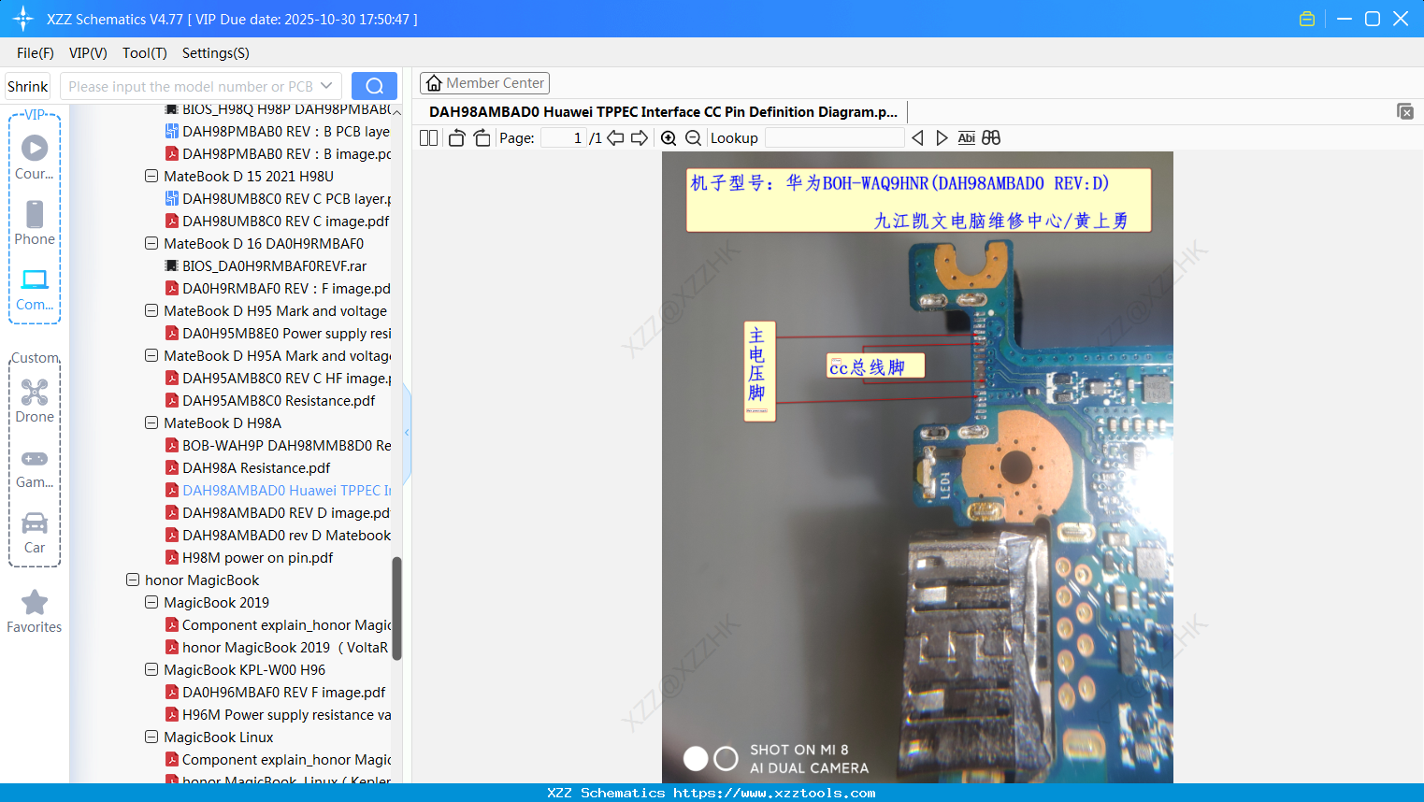Image resolution: width=1424 pixels, height=802 pixels.
Task: Find next lookup match
Action: 942,138
